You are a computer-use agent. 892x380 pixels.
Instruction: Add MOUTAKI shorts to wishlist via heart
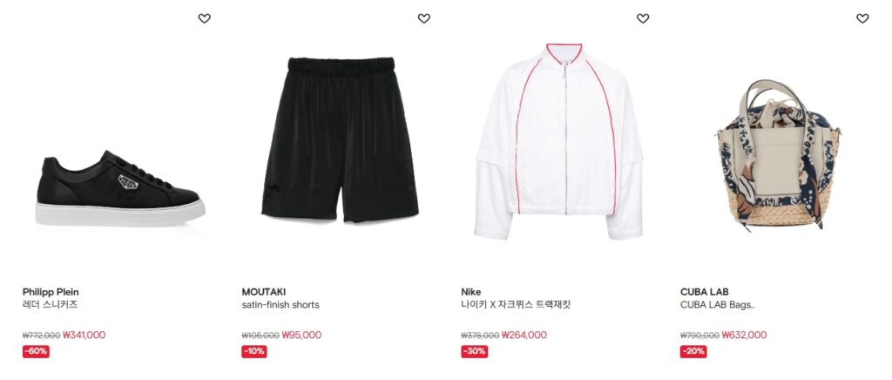point(424,18)
